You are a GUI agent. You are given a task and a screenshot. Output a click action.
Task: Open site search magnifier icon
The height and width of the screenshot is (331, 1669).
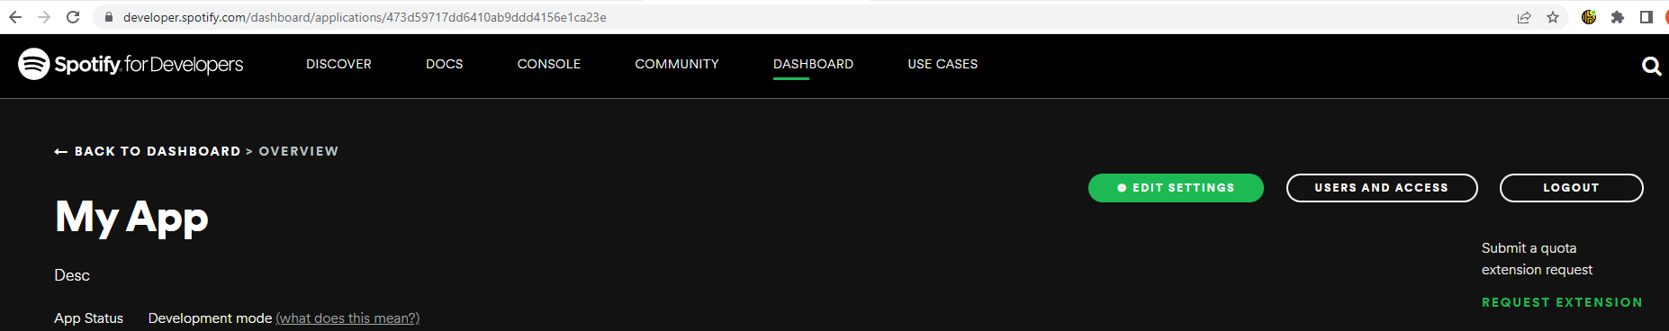(1651, 66)
